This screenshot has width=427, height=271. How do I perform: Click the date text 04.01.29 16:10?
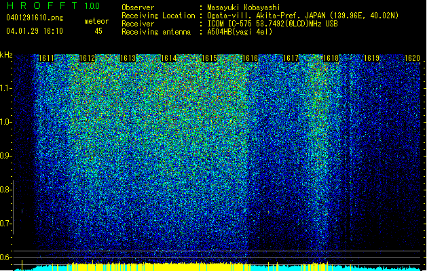35,31
